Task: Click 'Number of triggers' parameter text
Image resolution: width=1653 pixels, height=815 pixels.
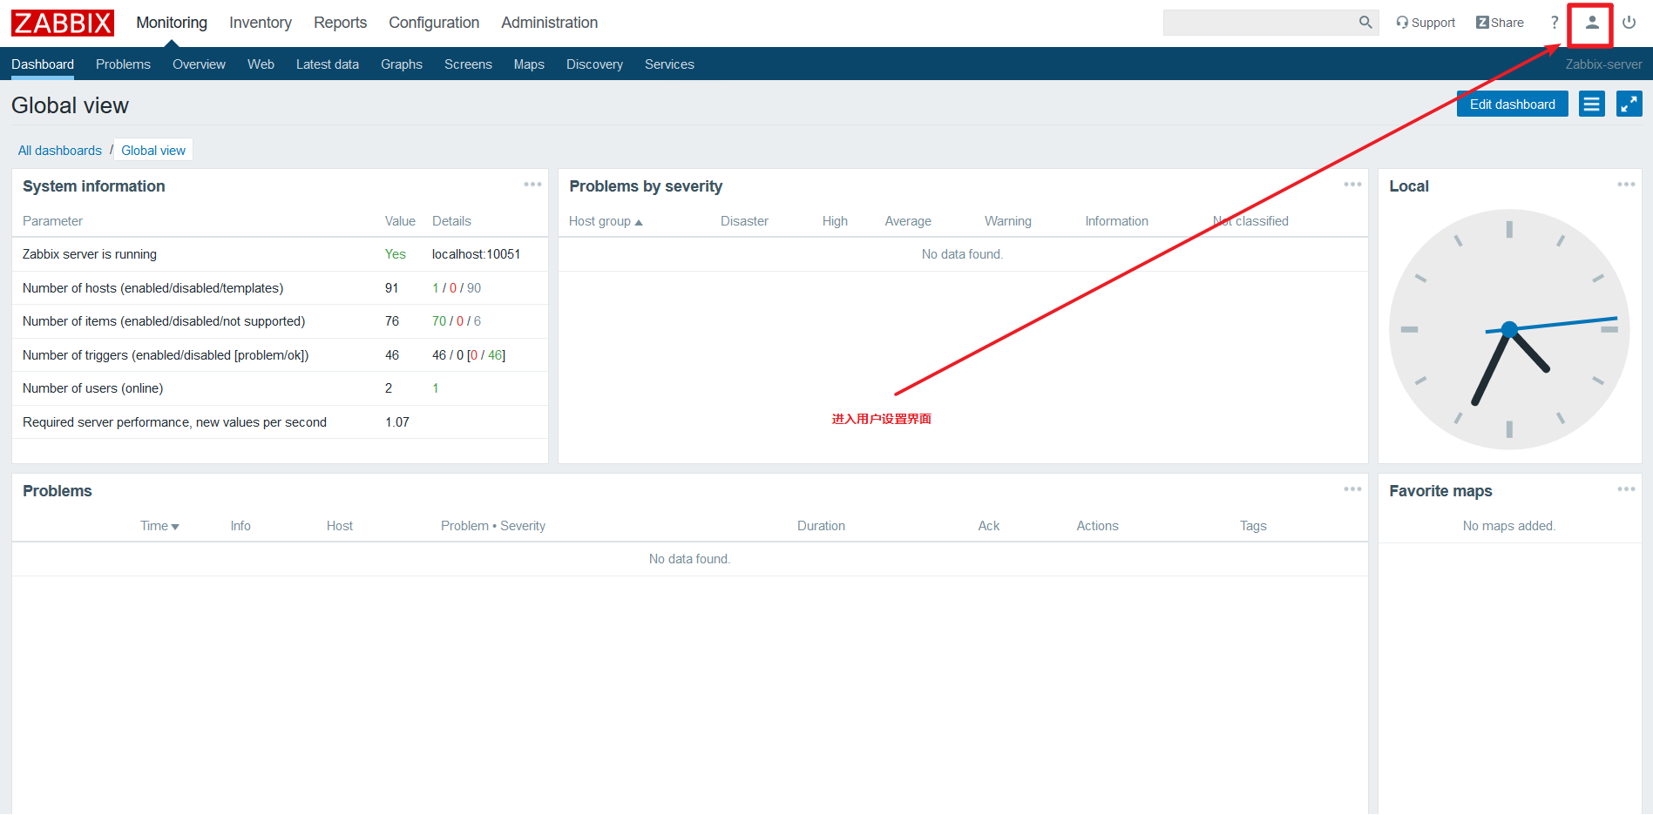Action: coord(166,355)
